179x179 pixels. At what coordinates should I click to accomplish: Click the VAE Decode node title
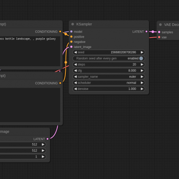click(x=171, y=25)
